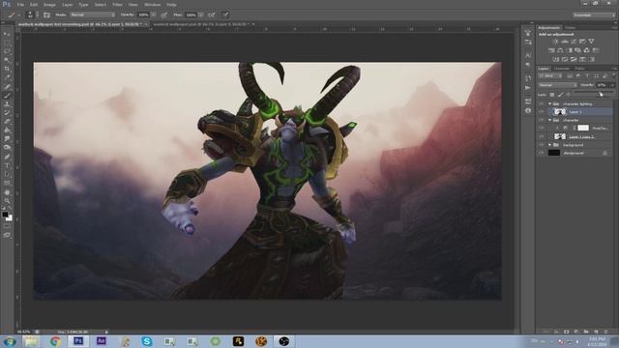Select the Brush tool in toolbox
Viewport: 619px width, 348px height.
point(7,96)
